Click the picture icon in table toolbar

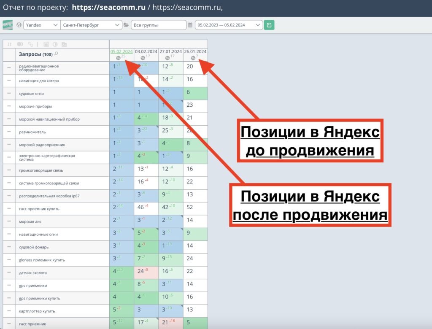click(x=64, y=44)
